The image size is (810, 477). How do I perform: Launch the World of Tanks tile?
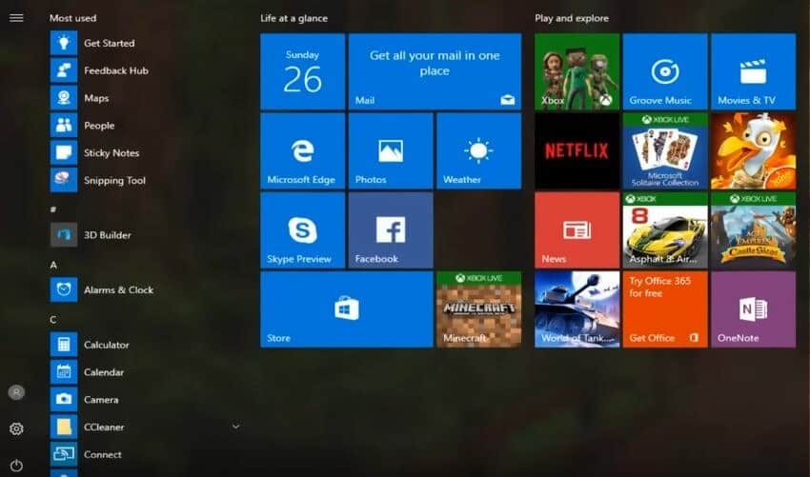pyautogui.click(x=577, y=309)
